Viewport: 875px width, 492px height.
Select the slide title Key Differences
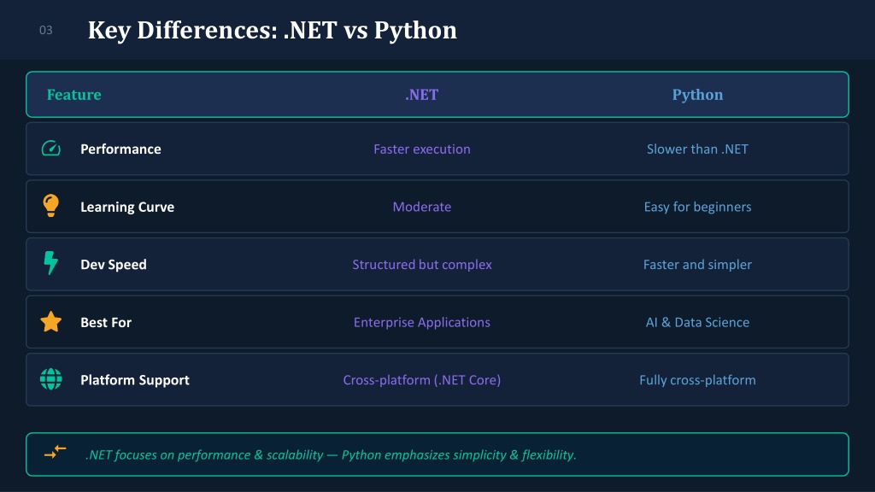point(273,30)
